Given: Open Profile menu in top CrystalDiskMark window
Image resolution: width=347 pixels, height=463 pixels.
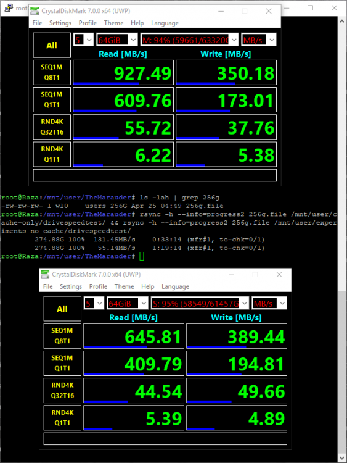Looking at the screenshot, I should pos(88,23).
